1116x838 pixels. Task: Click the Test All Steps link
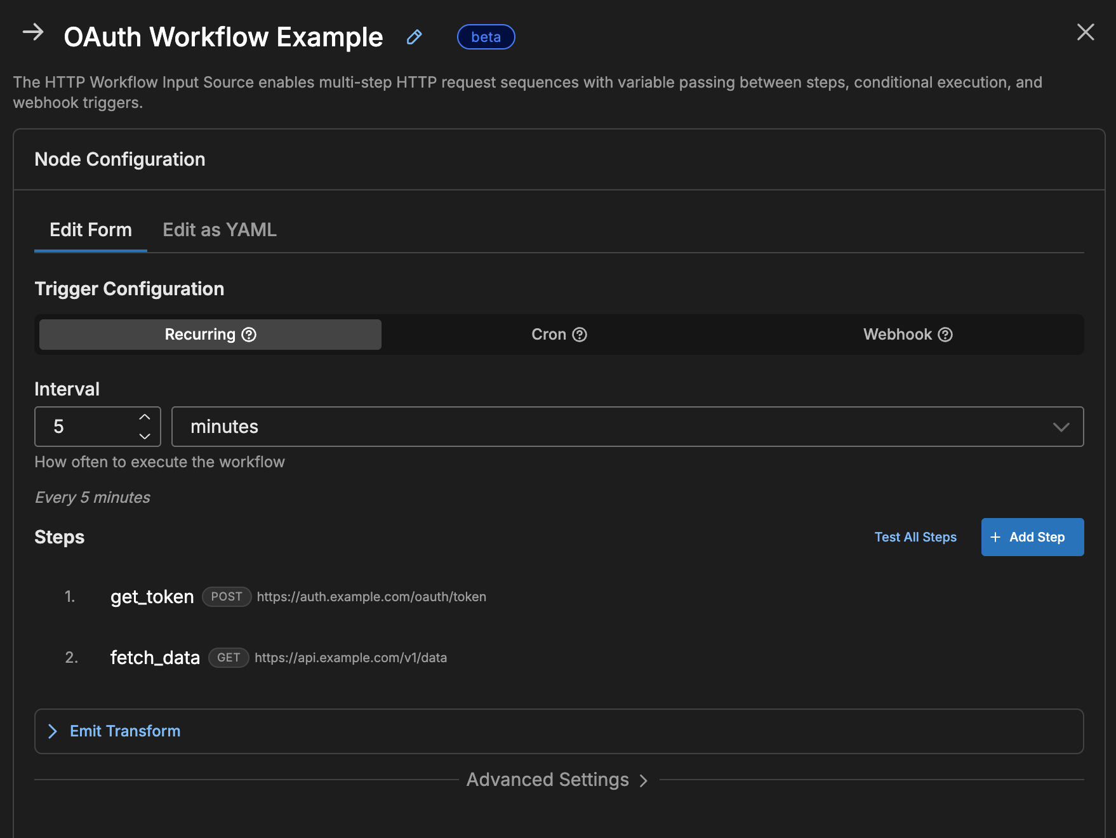pos(915,536)
